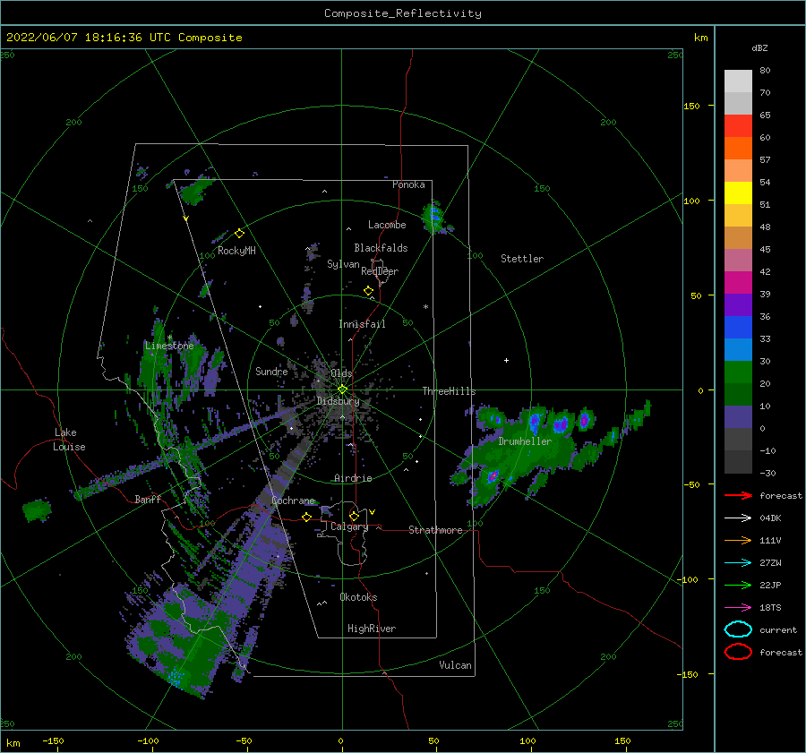806x753 pixels.
Task: Select the cyan current ellipse icon
Action: 738,629
